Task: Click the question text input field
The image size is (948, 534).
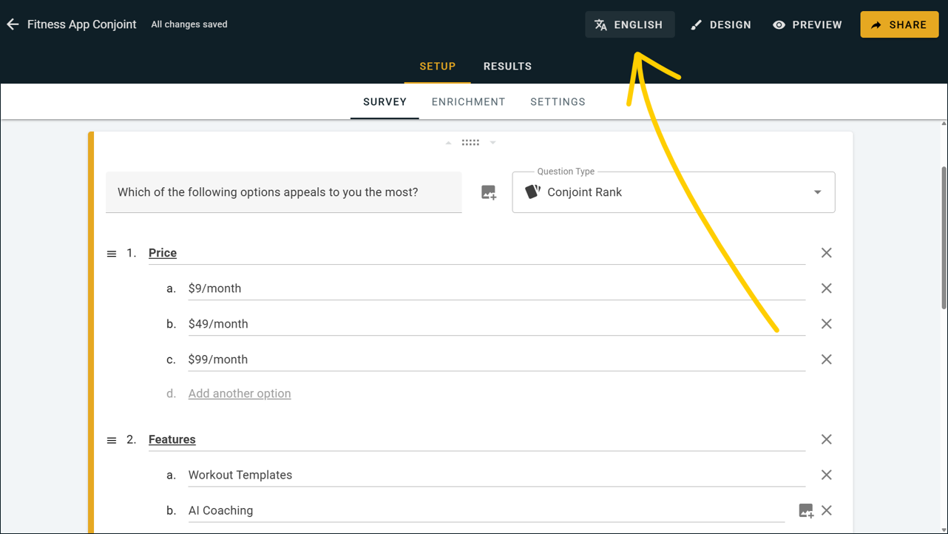Action: [284, 192]
